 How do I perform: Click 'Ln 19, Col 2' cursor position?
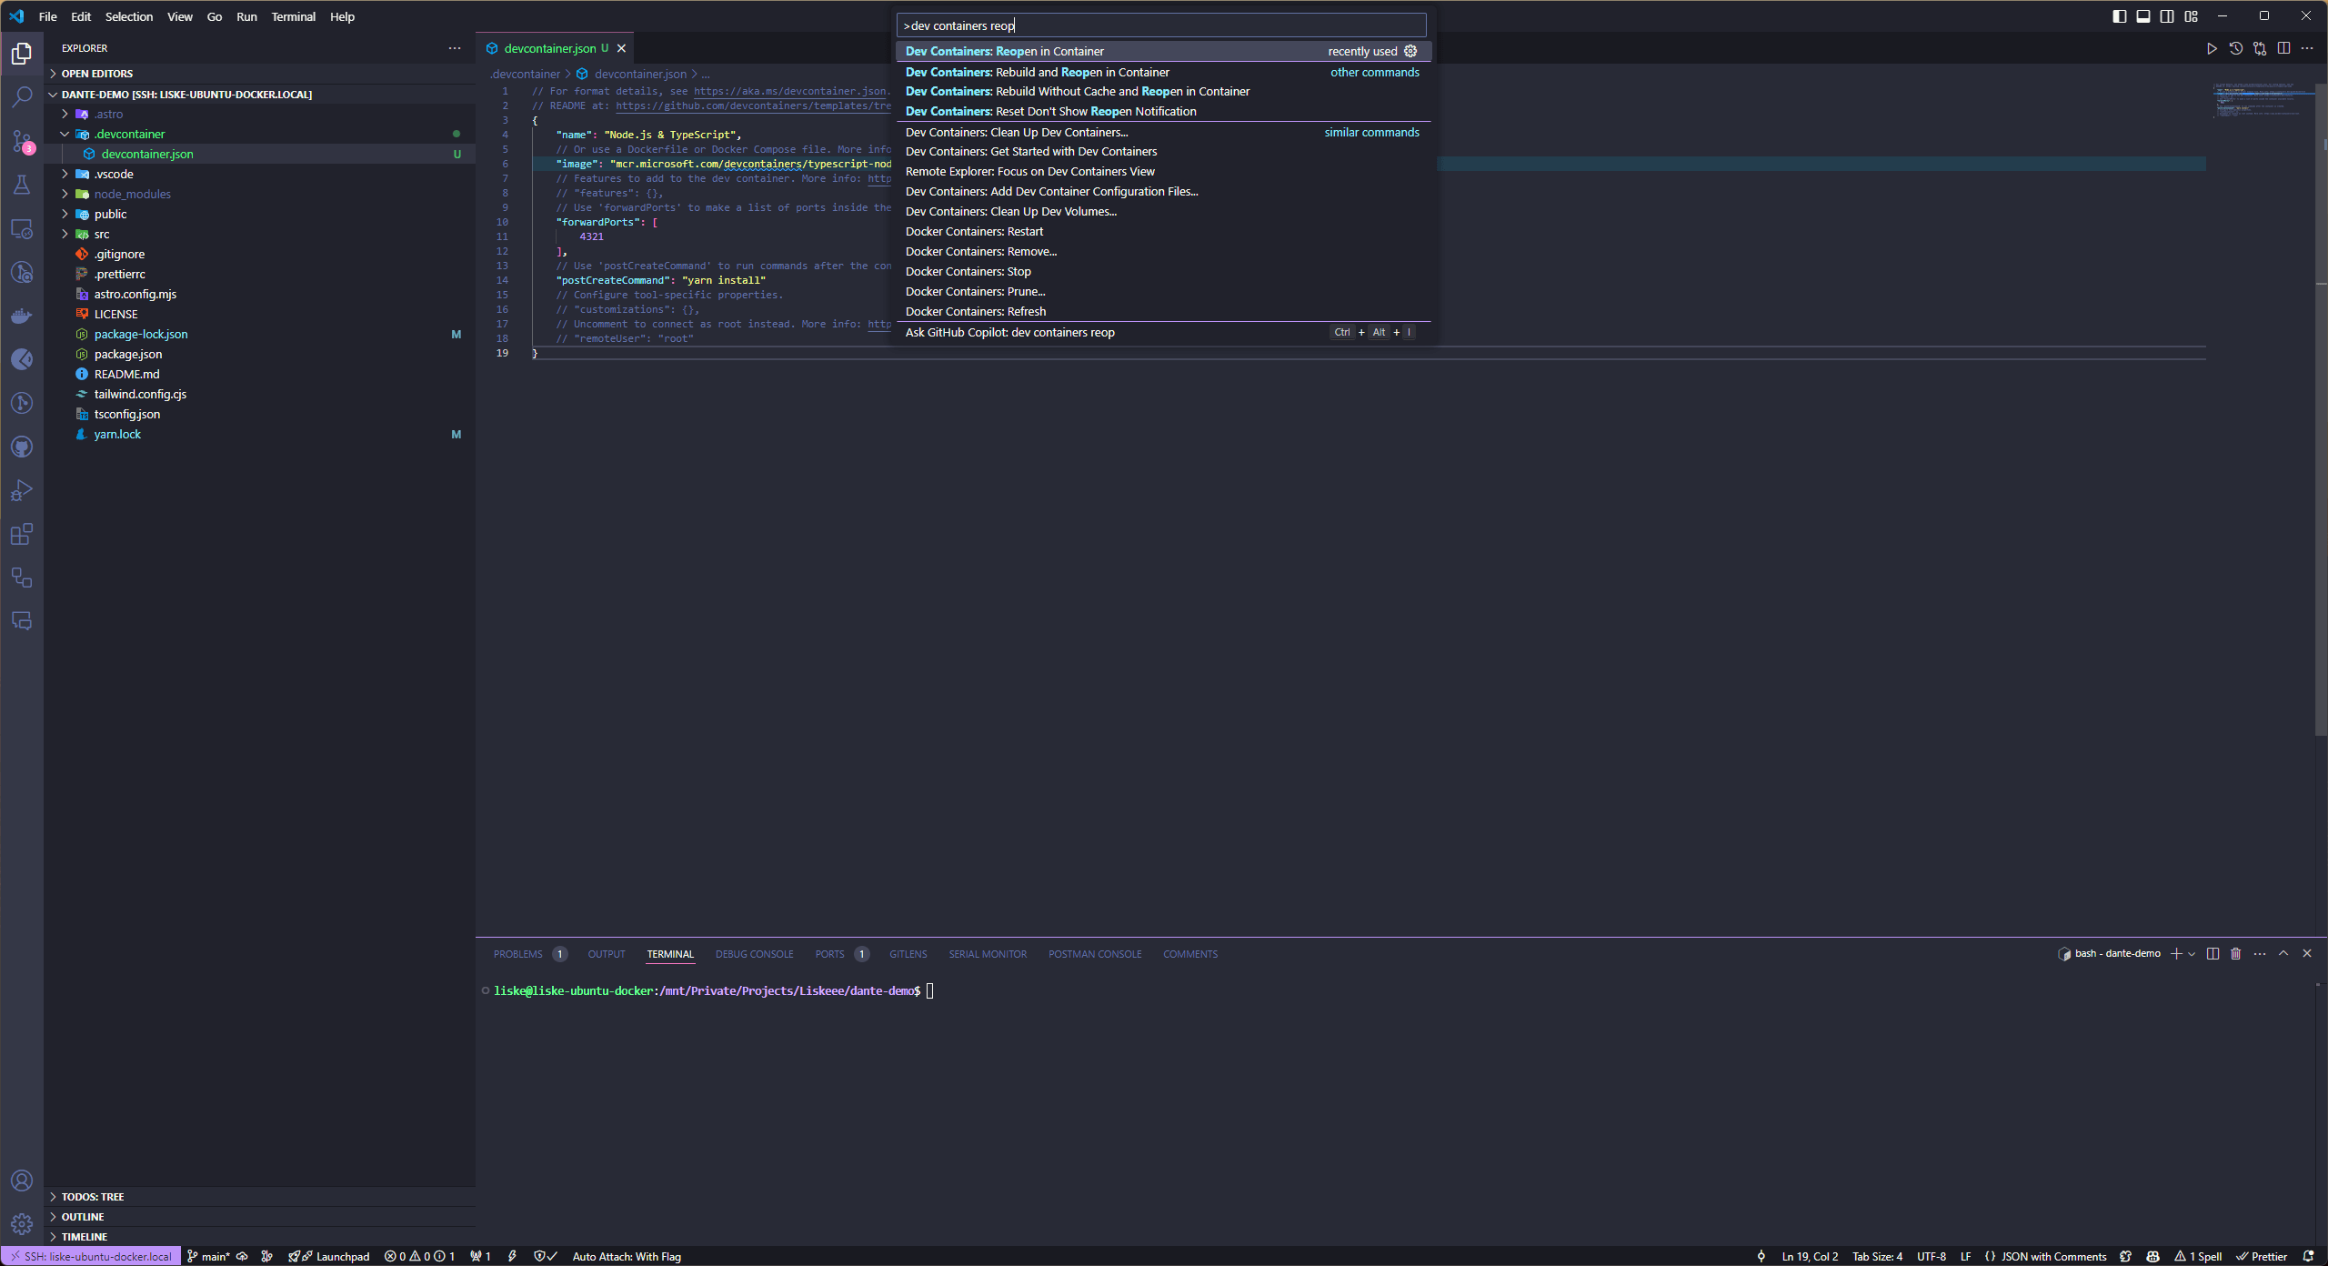click(x=1810, y=1256)
